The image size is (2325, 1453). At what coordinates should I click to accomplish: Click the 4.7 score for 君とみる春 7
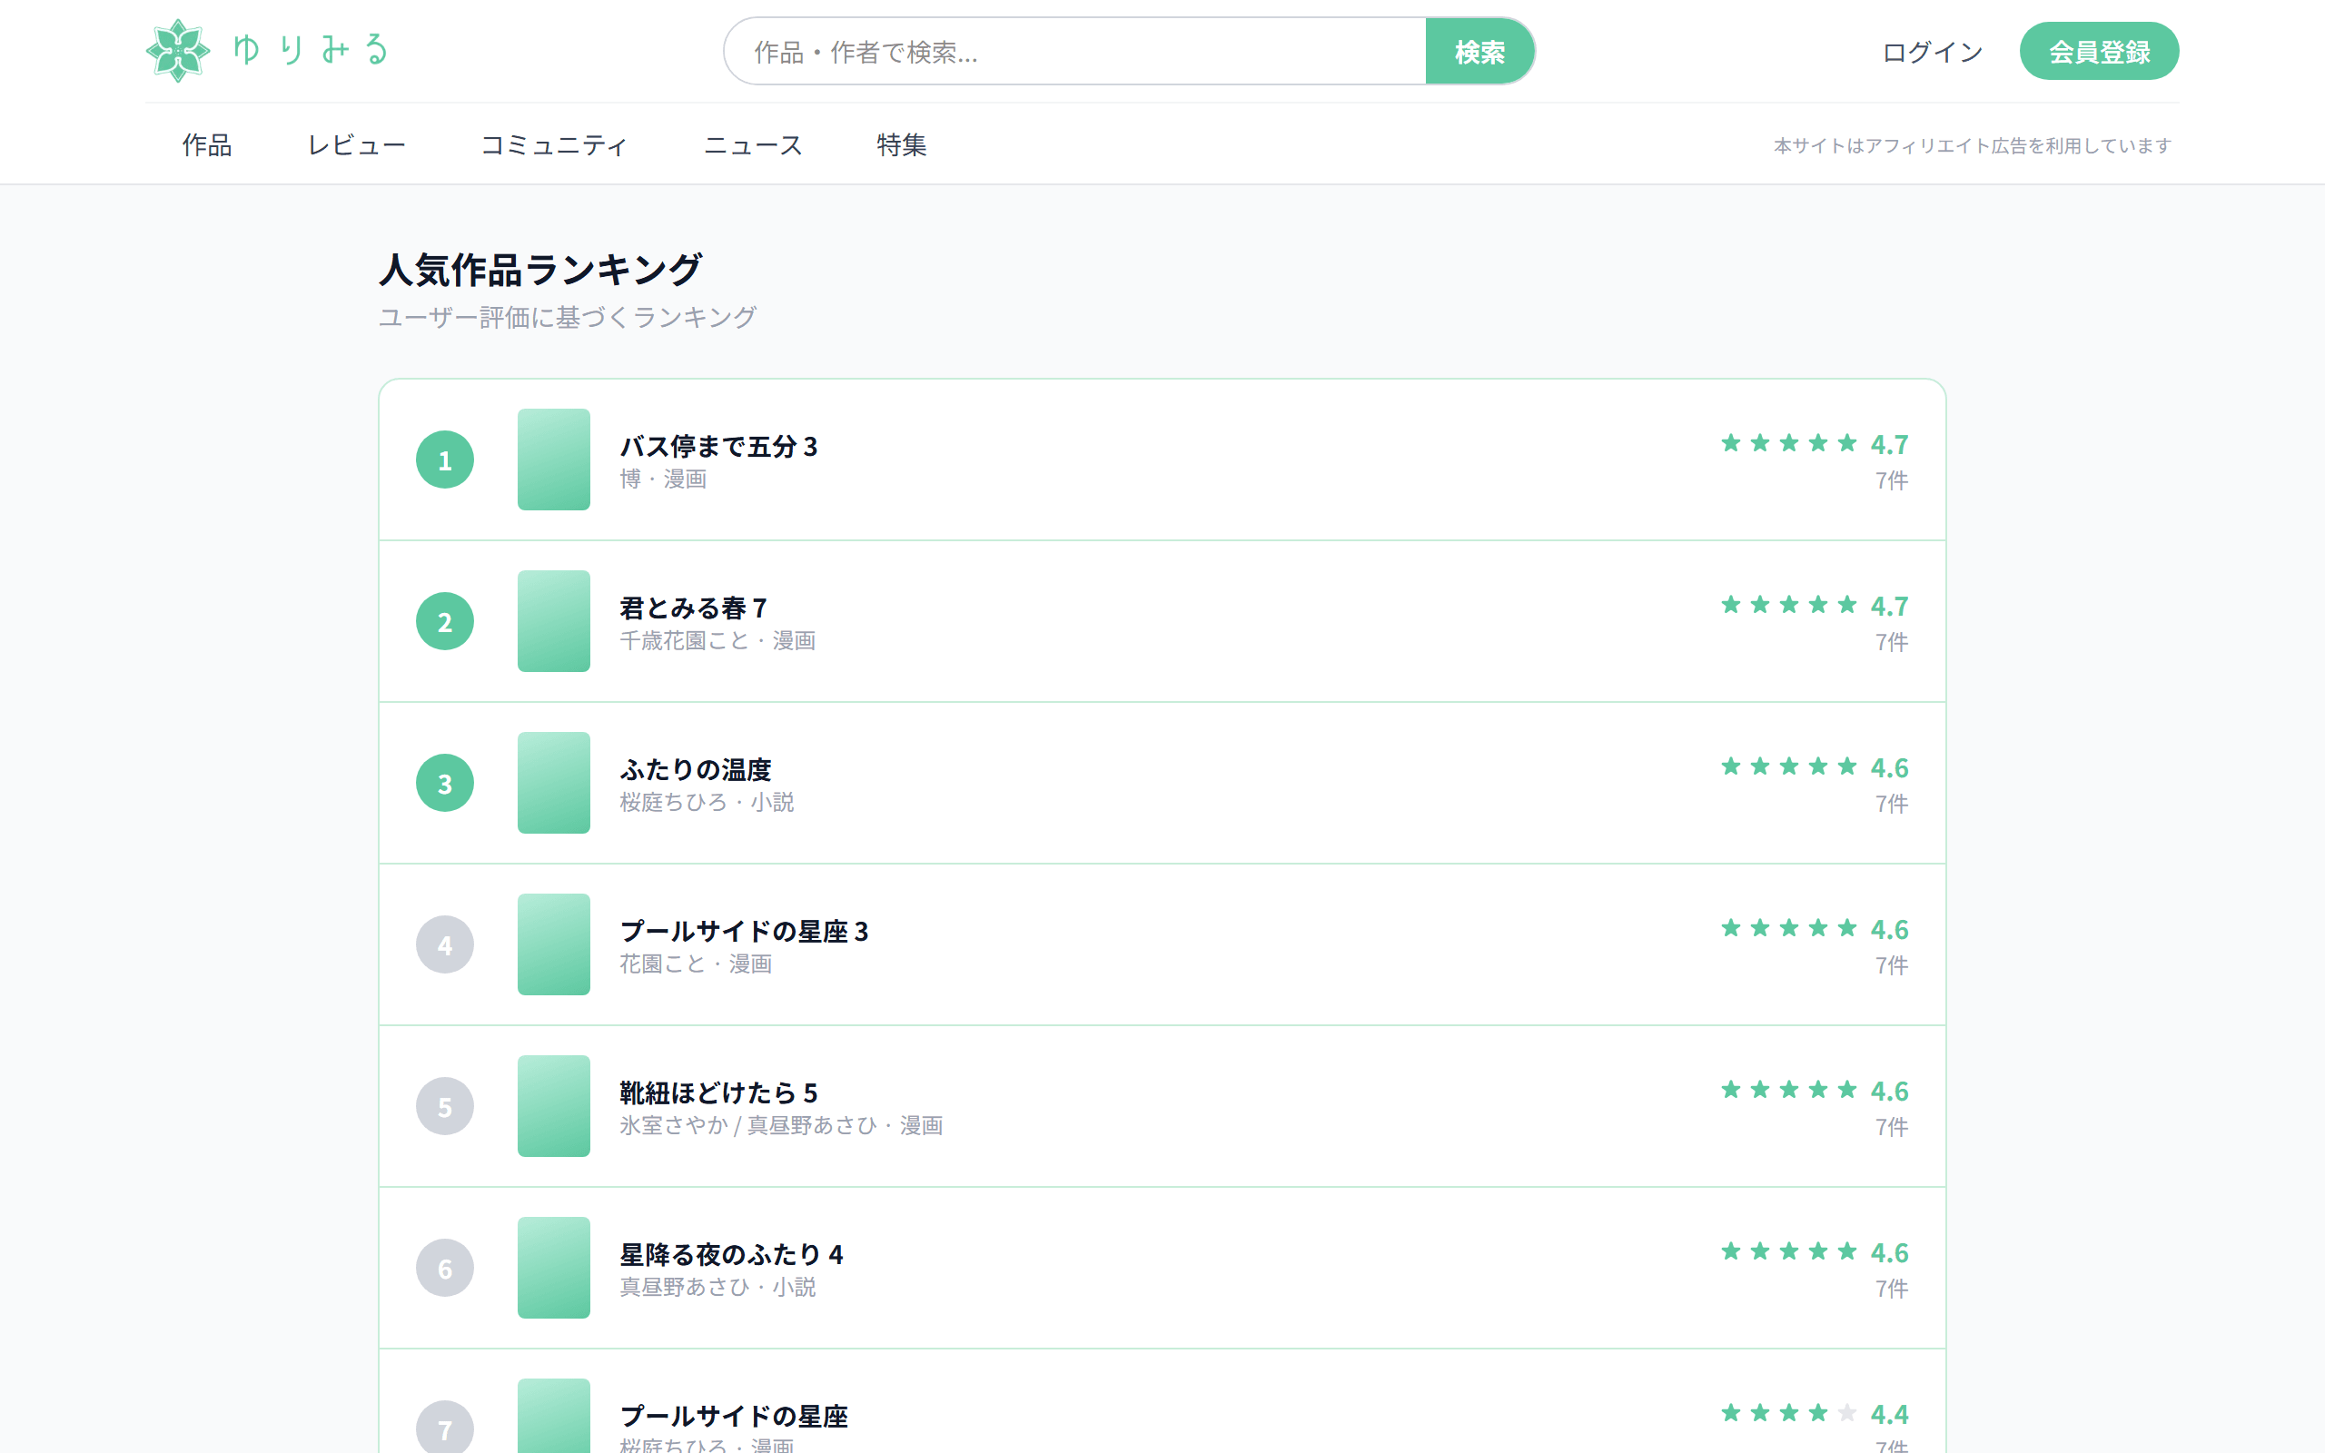pos(1889,607)
